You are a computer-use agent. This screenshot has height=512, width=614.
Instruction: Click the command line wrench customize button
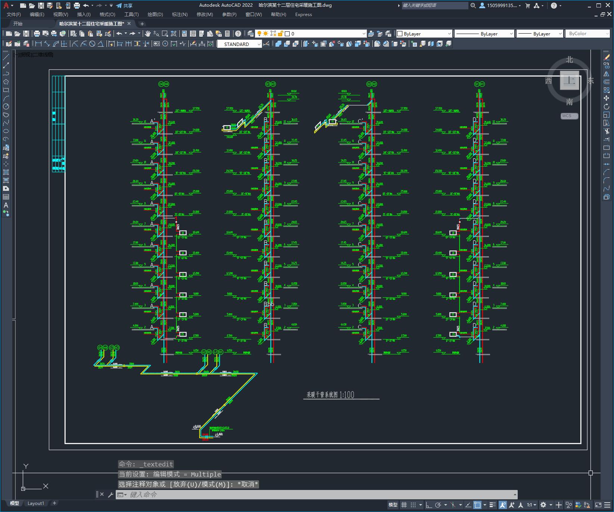pos(110,494)
